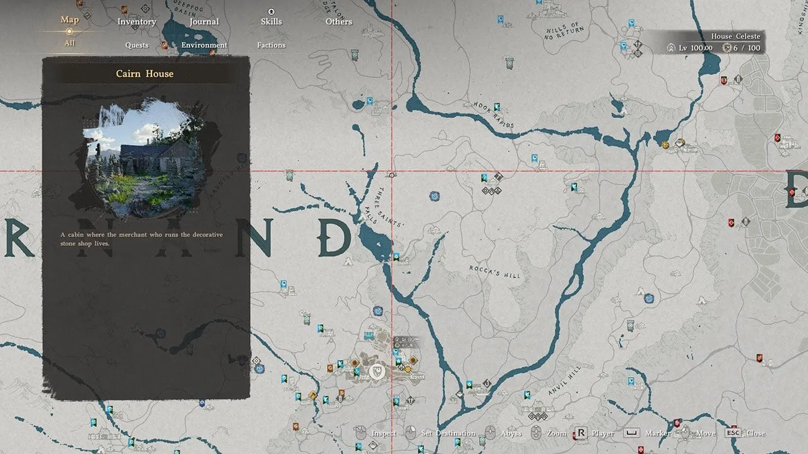Select the green banner marker east of Hook Rapids
Image resolution: width=808 pixels, height=454 pixels.
[573, 187]
